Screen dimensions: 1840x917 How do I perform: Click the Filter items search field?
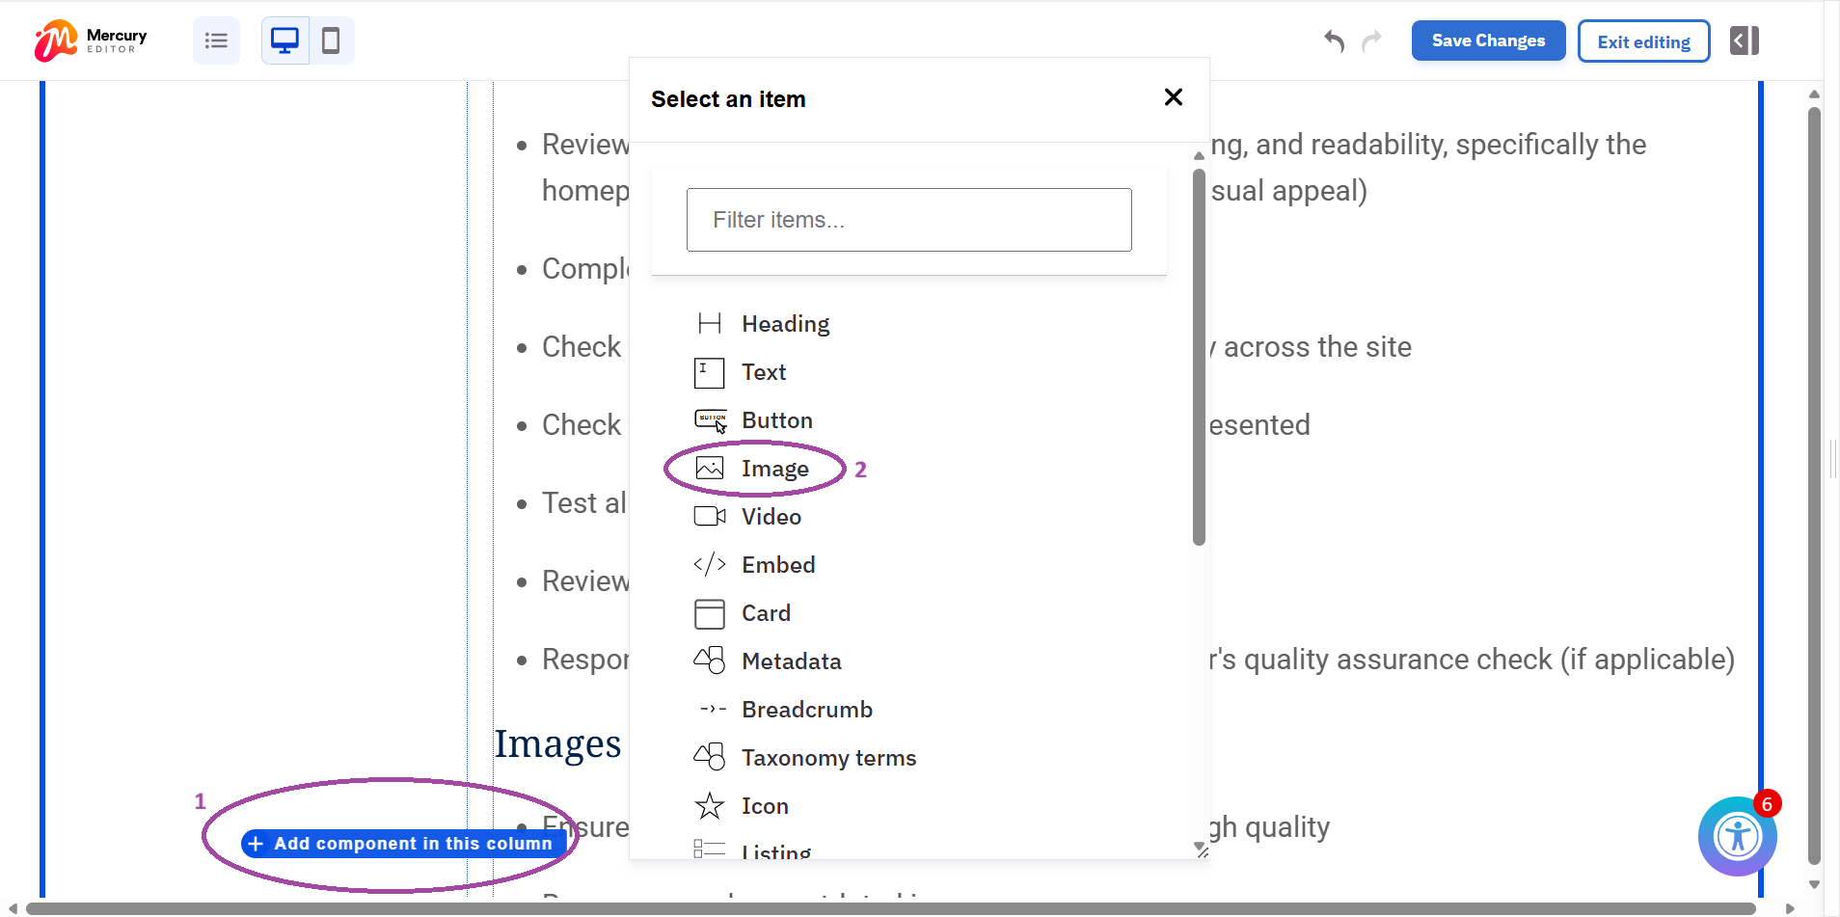(908, 220)
